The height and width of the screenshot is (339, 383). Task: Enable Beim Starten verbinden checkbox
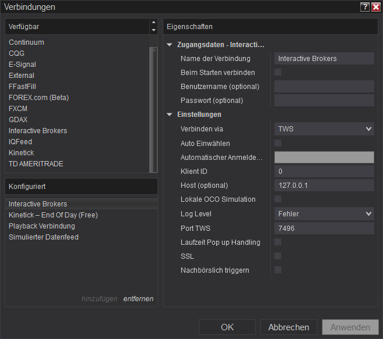pos(278,72)
